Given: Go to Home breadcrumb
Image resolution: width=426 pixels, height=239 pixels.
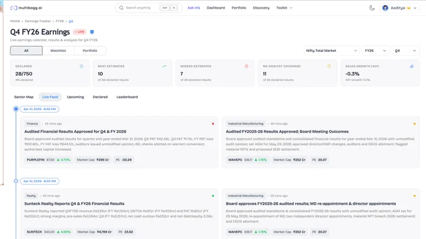Looking at the screenshot, I should click(x=15, y=21).
